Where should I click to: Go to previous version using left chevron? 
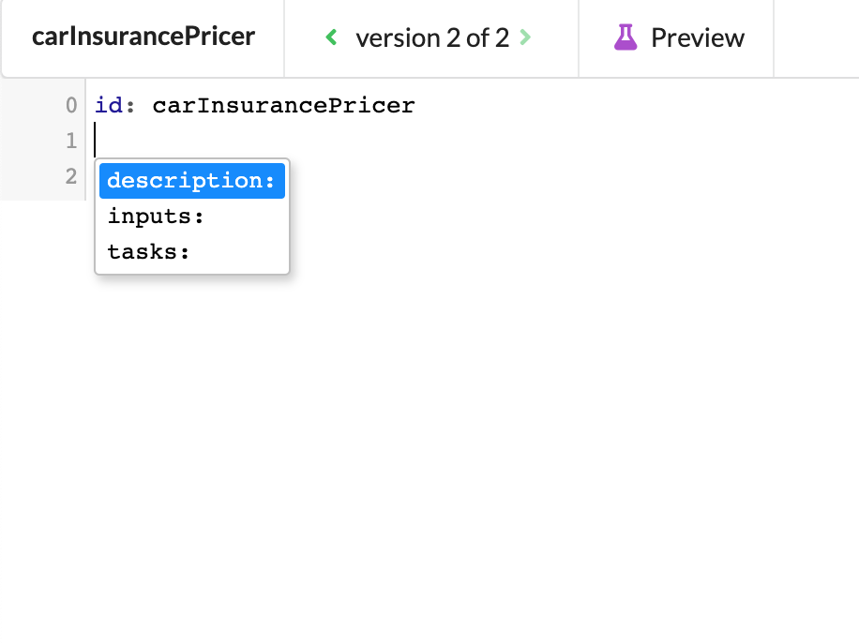click(x=330, y=37)
